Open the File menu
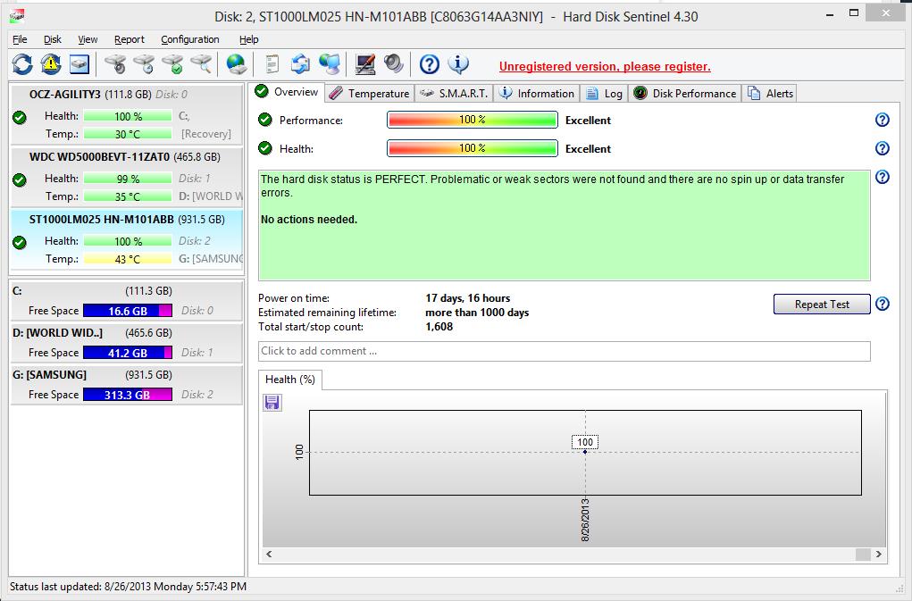Screen dimensions: 912x601 tap(20, 39)
